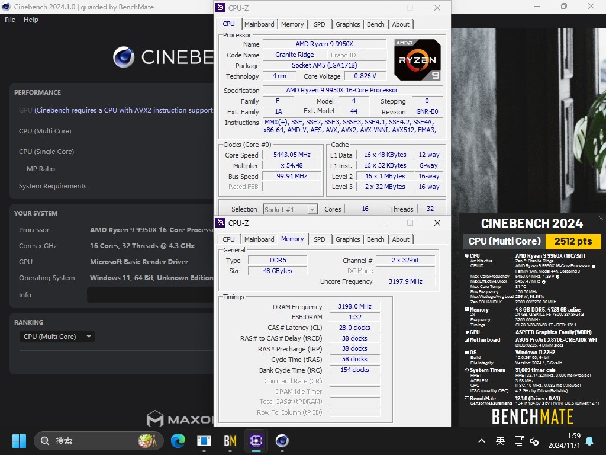Click the taskbar search box
Screen dimensions: 606x455
(99, 441)
